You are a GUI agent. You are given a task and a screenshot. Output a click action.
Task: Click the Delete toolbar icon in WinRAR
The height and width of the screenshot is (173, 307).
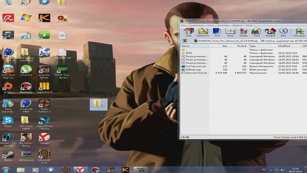coord(243,32)
